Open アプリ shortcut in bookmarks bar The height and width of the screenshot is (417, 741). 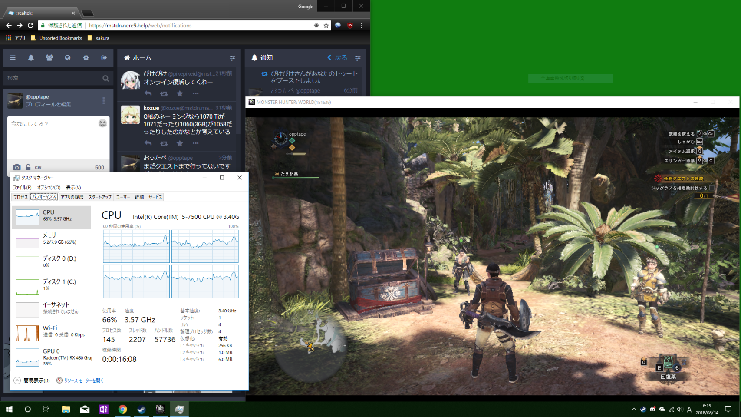[16, 38]
